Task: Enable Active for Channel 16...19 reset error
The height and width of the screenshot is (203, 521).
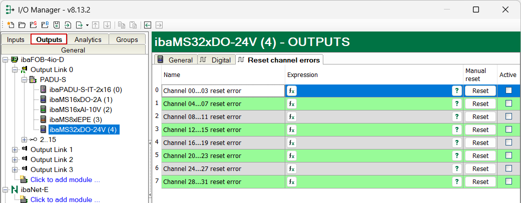Action: tap(508, 142)
